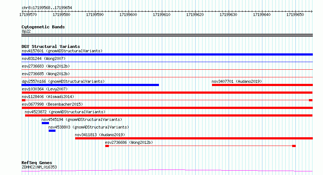
Task: Click the thick blue nsv4157601 bar
Action: pos(167,54)
